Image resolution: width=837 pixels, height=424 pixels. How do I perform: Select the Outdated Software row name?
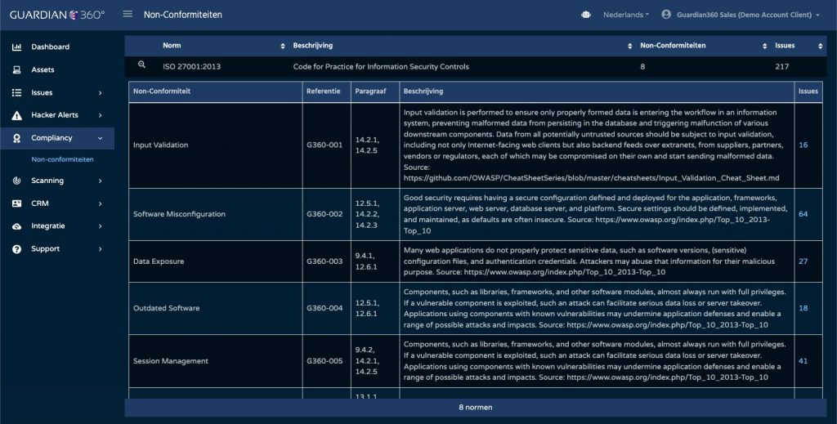(x=167, y=308)
